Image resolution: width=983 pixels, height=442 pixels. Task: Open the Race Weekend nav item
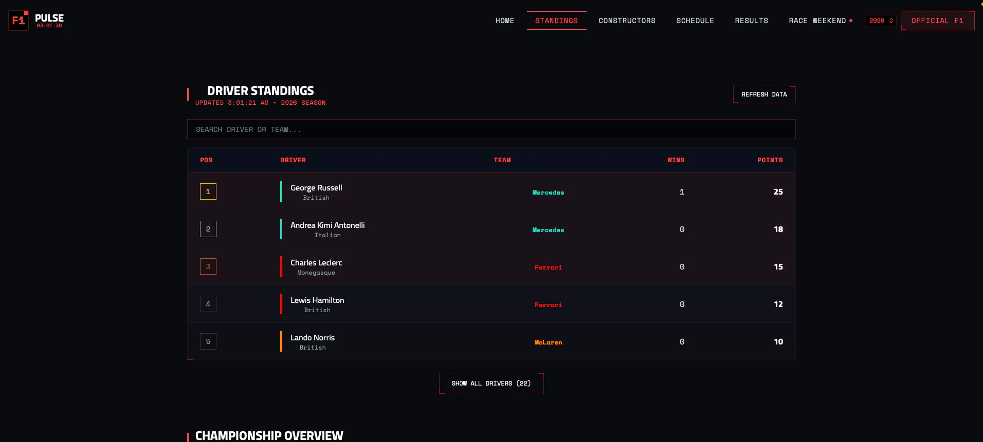821,21
